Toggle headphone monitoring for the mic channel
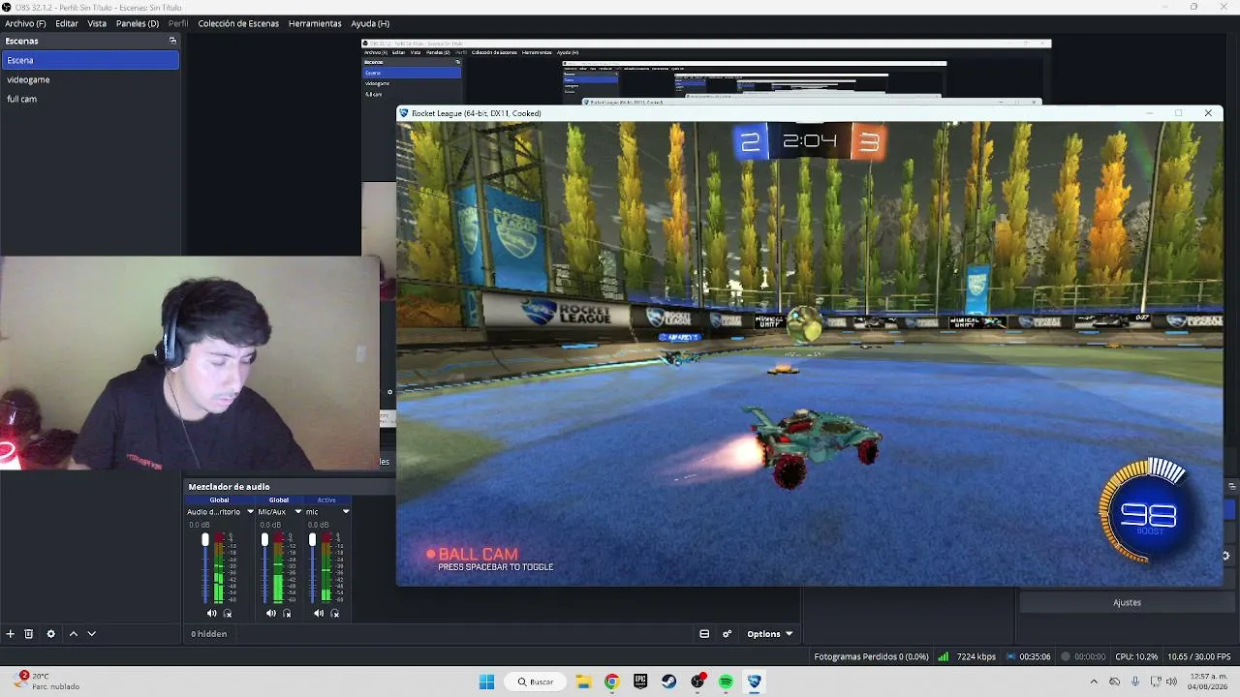Image resolution: width=1240 pixels, height=697 pixels. (335, 613)
